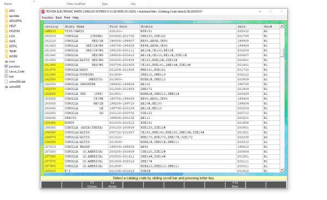Open the epcdata folder icon

6,16
